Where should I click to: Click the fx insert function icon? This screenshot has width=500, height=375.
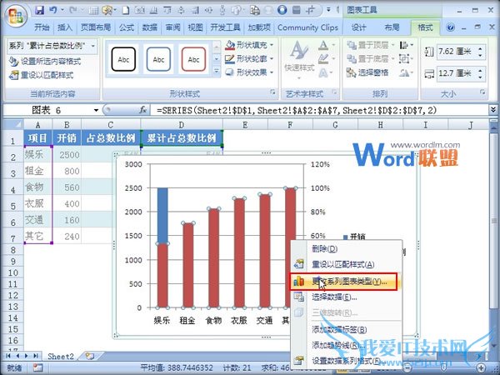coord(143,110)
